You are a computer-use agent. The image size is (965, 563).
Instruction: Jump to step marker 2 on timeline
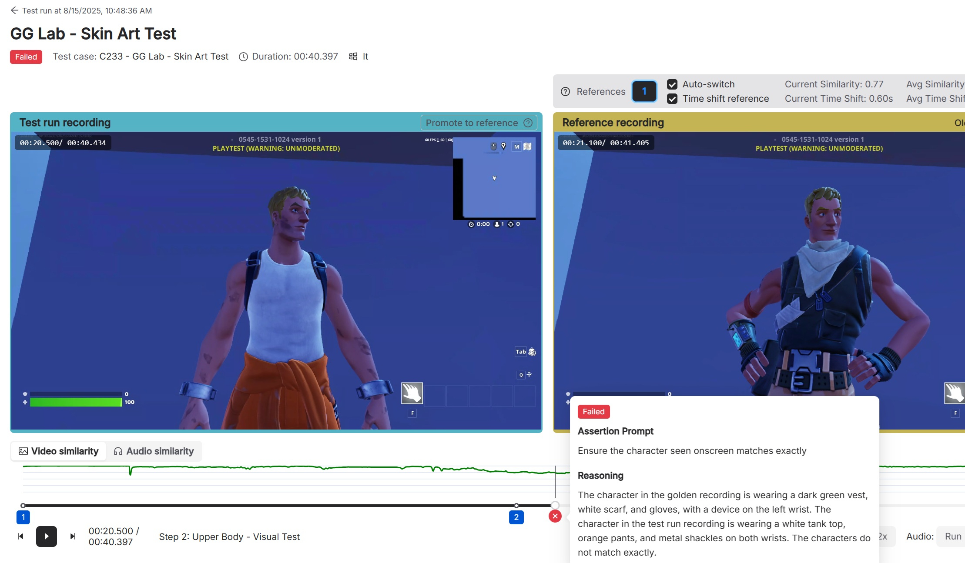click(516, 517)
